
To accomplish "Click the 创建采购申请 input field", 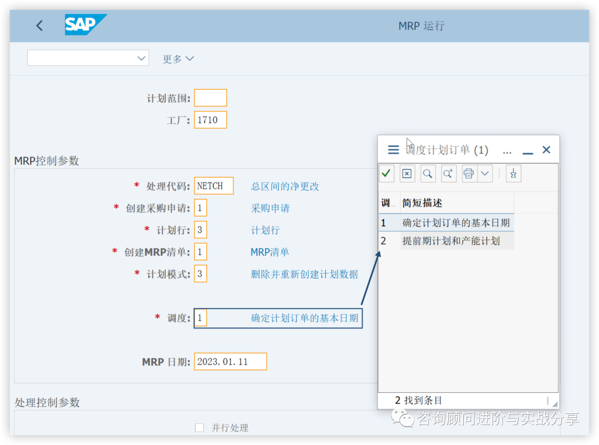I will tap(201, 208).
